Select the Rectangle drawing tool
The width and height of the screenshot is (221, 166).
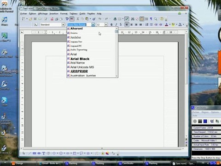click(x=35, y=153)
